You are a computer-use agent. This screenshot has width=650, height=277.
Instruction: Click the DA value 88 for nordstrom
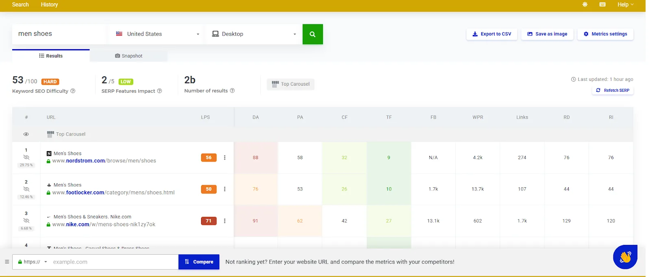click(x=256, y=158)
